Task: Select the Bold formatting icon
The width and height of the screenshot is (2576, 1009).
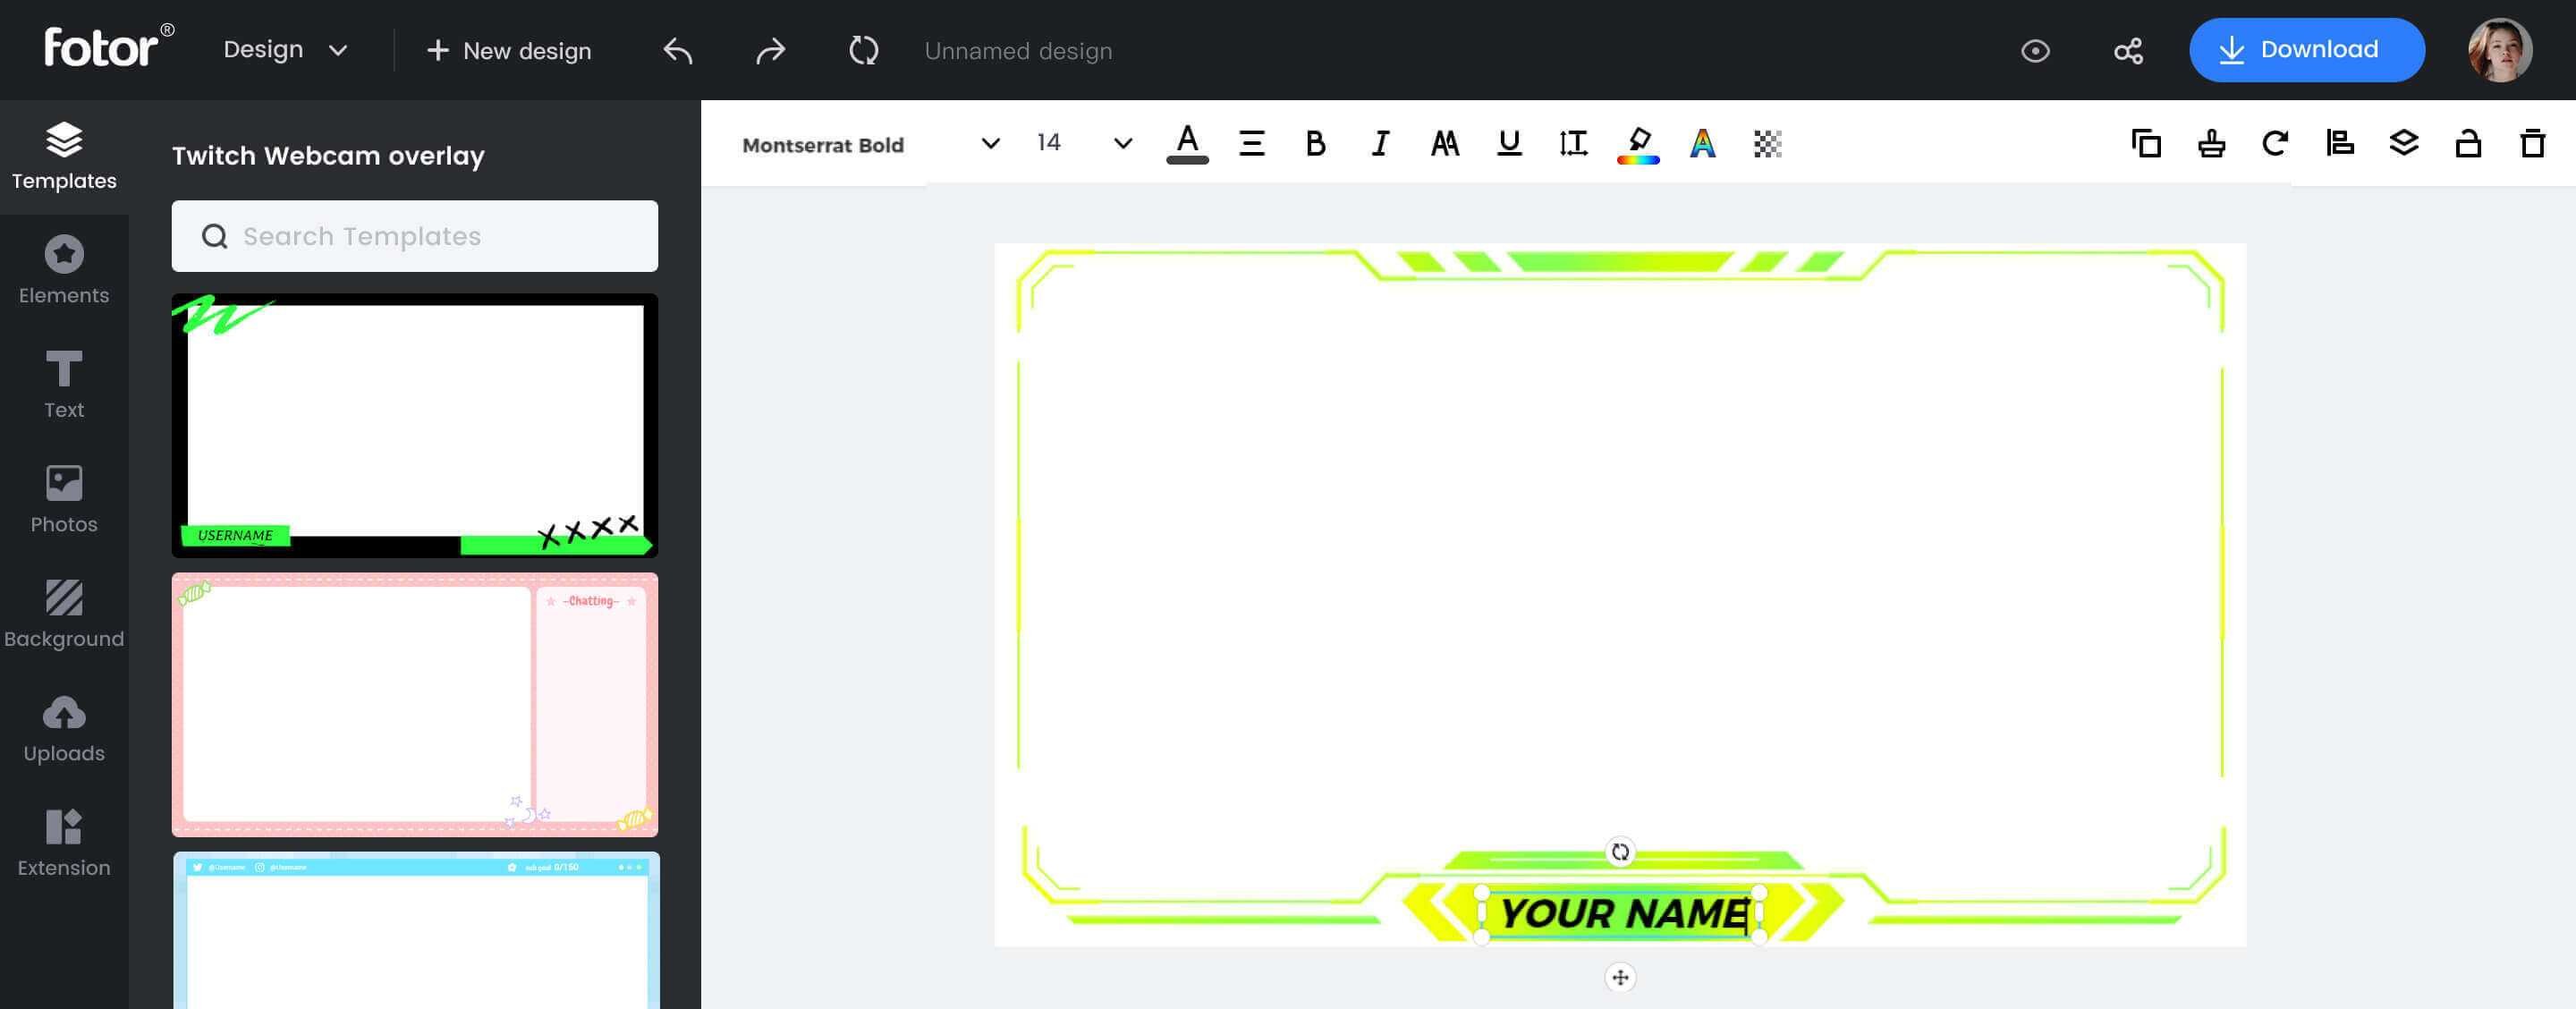Action: [1315, 143]
